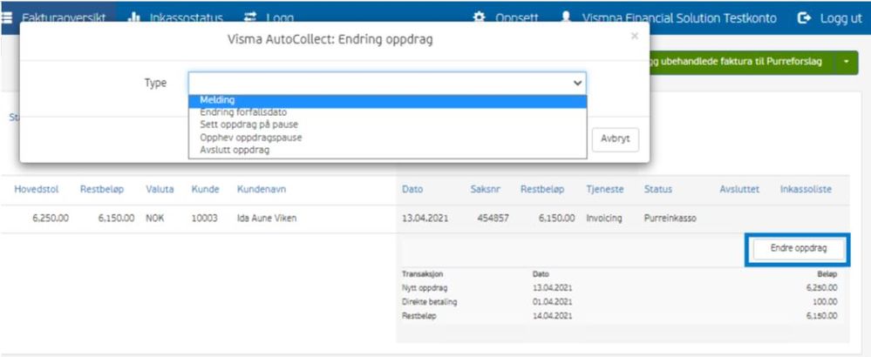Click Logg ut to sign out
Image resolution: width=871 pixels, height=357 pixels.
point(841,17)
